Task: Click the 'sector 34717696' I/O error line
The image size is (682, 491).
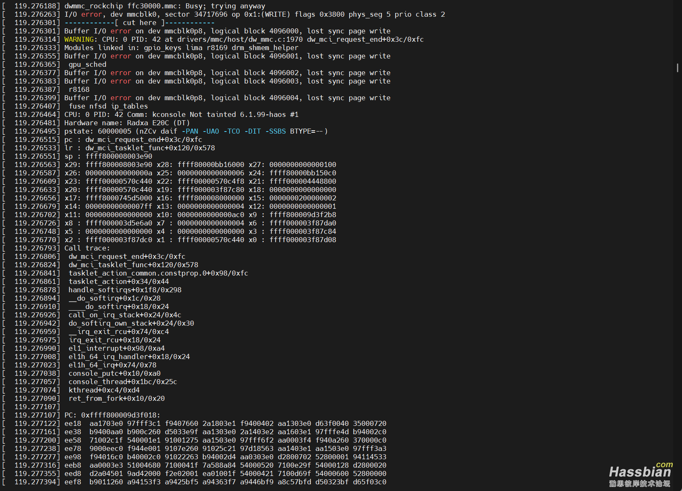Action: (x=254, y=14)
